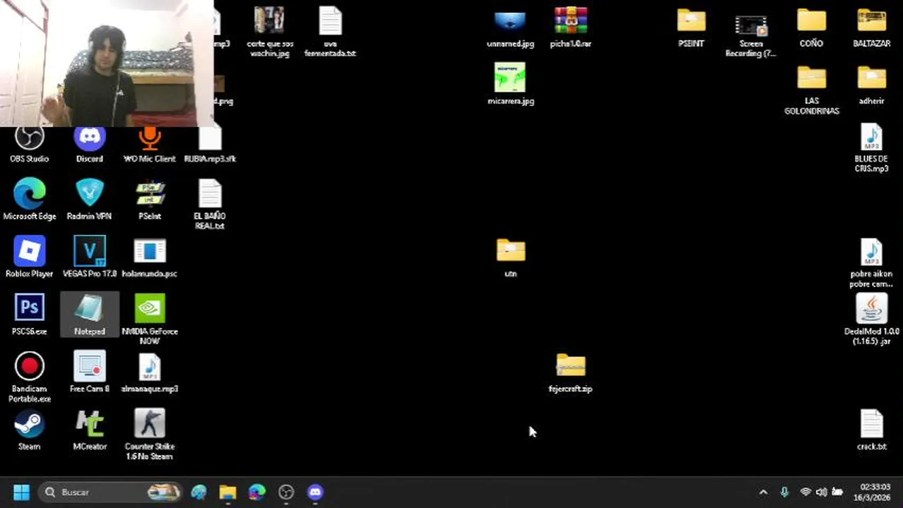903x508 pixels.
Task: Select the COÑO folder
Action: (811, 28)
